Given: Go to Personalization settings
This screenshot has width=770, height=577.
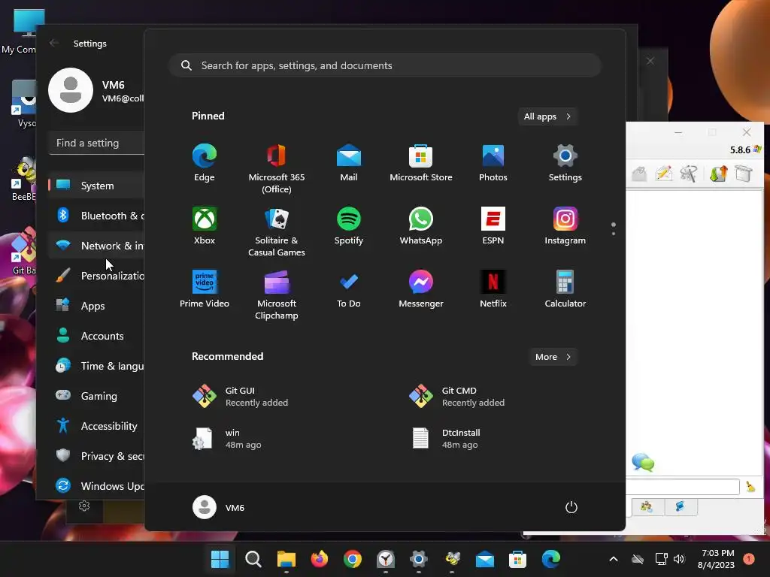Looking at the screenshot, I should tap(97, 276).
